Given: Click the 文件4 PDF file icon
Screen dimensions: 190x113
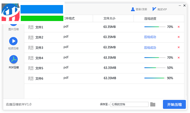Looking at the screenshot, I should click(31, 58).
